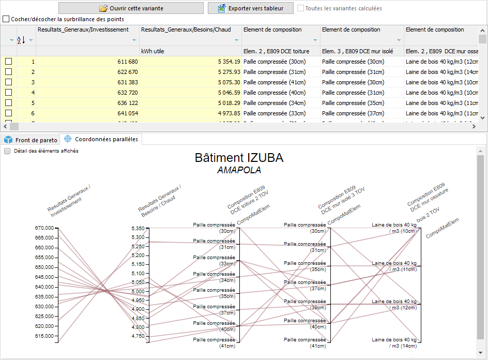Click chart panel vertical scrollbar thumb

coord(481,247)
